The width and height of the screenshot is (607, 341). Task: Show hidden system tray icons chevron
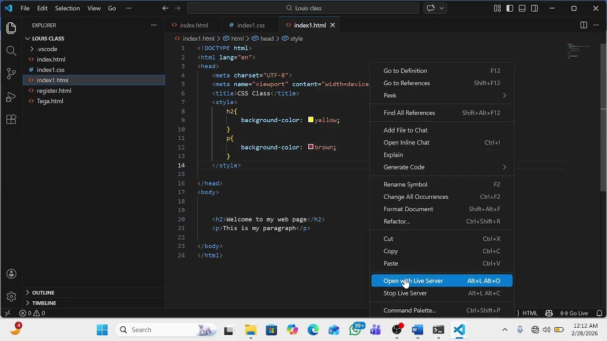[x=505, y=330]
